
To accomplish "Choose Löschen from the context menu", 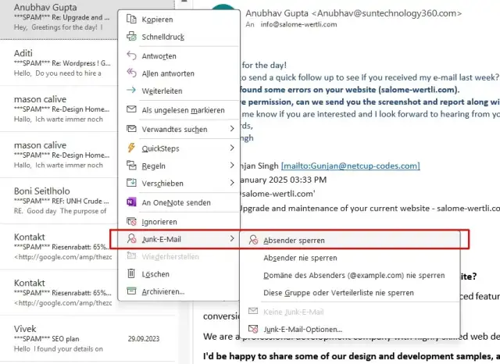I will (x=179, y=274).
